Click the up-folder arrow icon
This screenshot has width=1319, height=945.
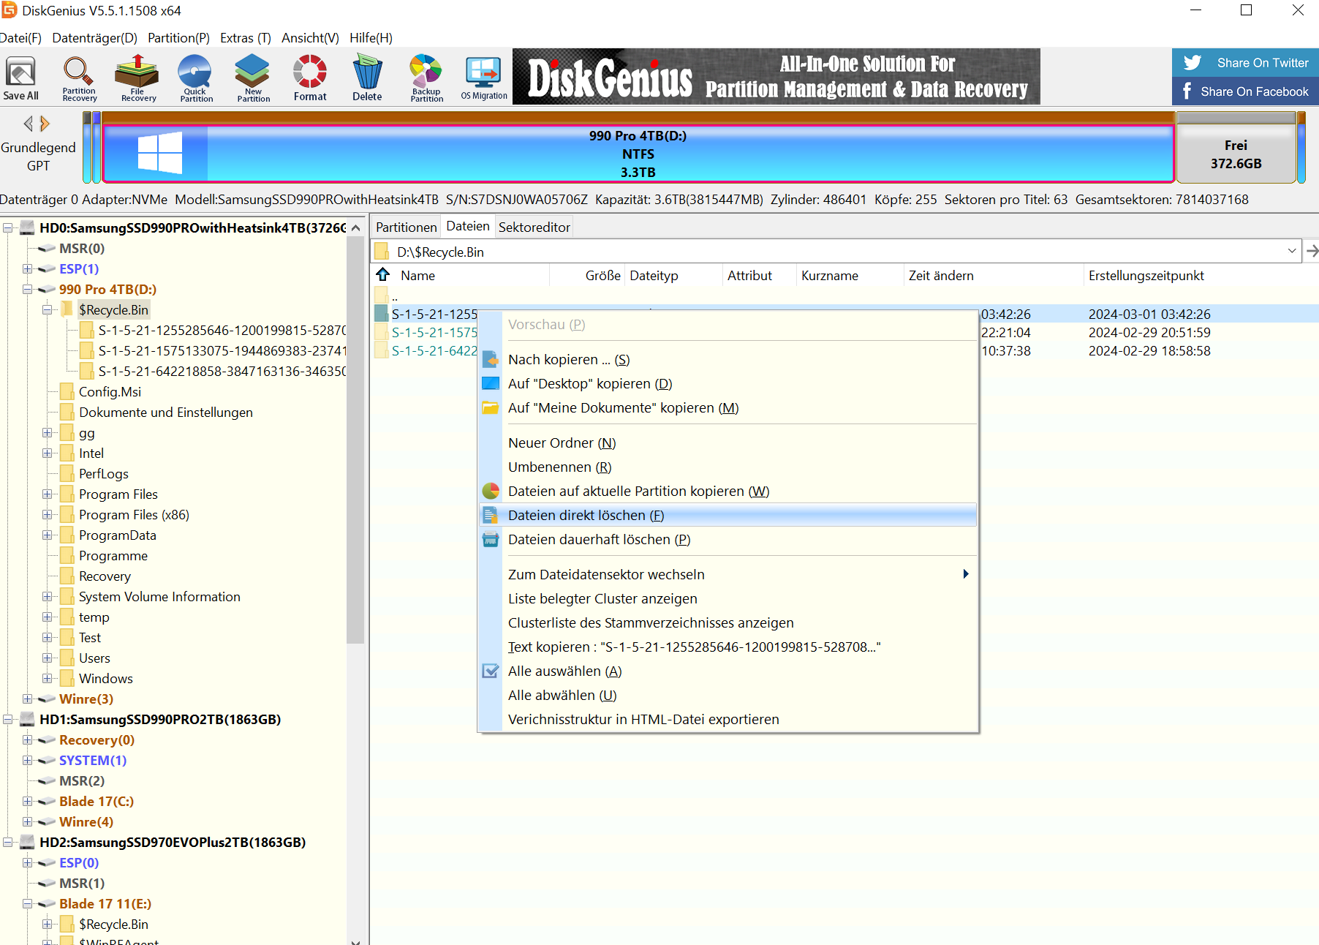click(x=383, y=275)
